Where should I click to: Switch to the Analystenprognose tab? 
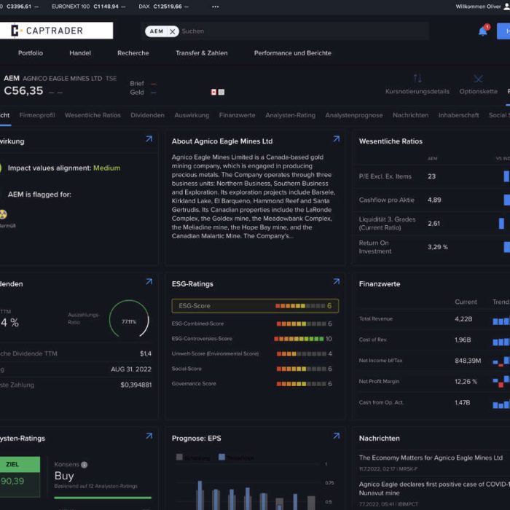coord(354,115)
